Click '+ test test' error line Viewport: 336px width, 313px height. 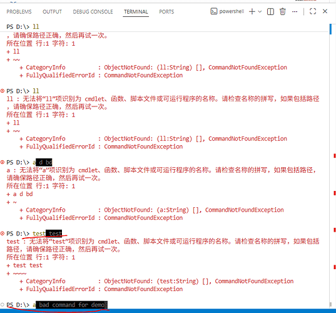point(24,265)
